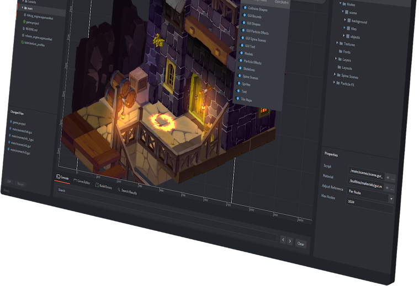Click the Build Errors tab icon
419x286 pixels.
(x=97, y=185)
